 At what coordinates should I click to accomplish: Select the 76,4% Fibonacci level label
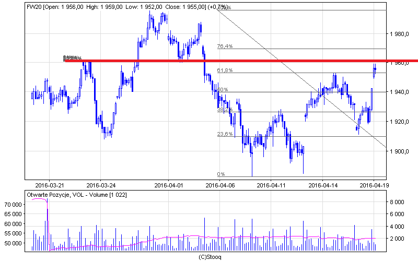225,46
